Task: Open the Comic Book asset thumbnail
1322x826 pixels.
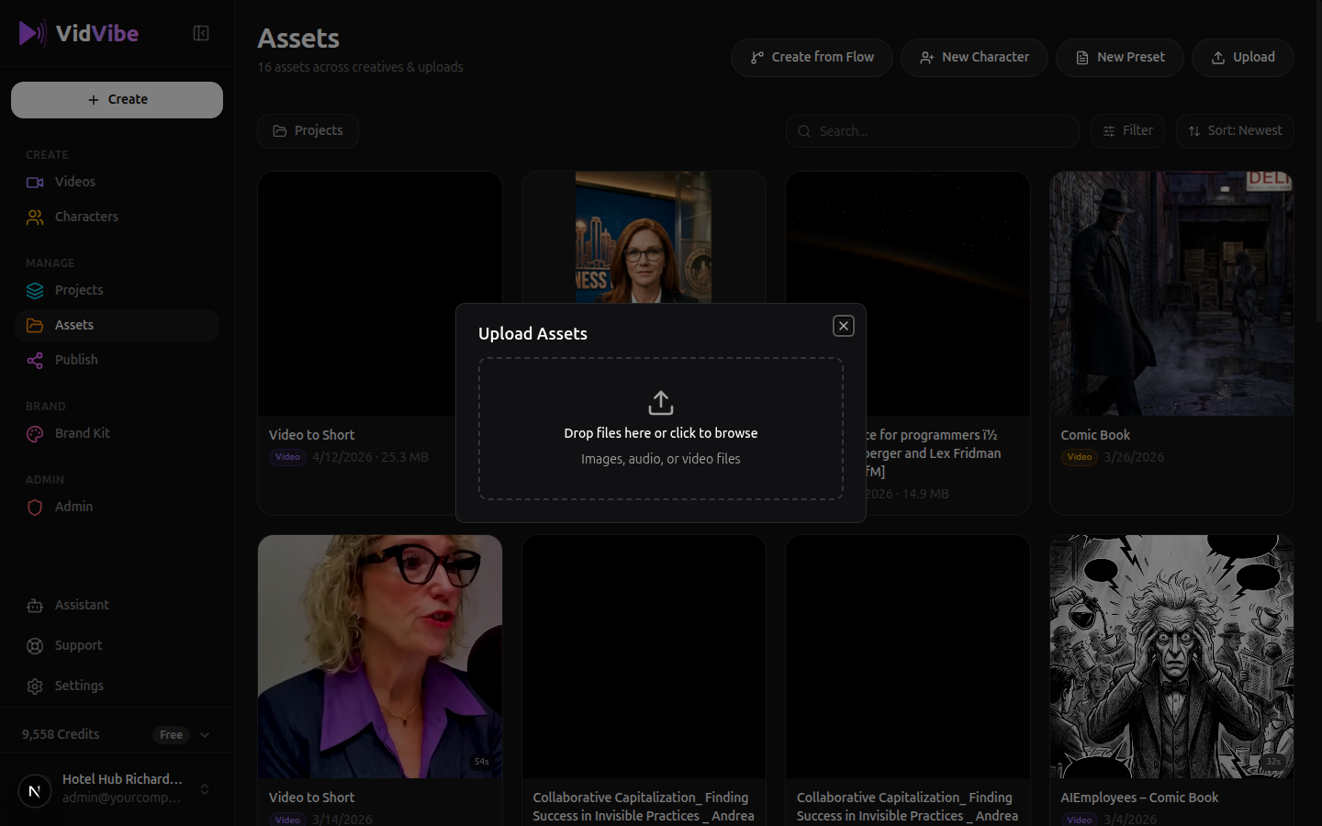Action: pyautogui.click(x=1171, y=294)
